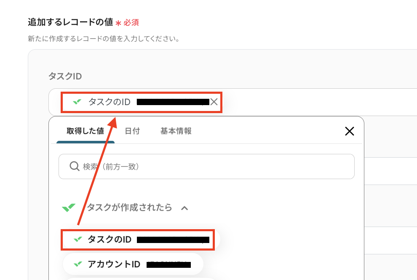Viewport: 417px width, 280px height.
Task: Click the magnifier icon in the search box
Action: [x=75, y=166]
